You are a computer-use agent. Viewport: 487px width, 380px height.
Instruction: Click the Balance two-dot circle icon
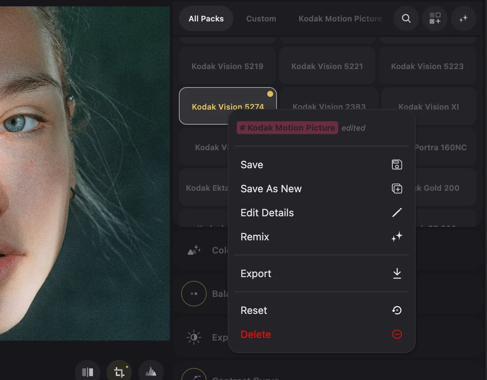(x=194, y=294)
